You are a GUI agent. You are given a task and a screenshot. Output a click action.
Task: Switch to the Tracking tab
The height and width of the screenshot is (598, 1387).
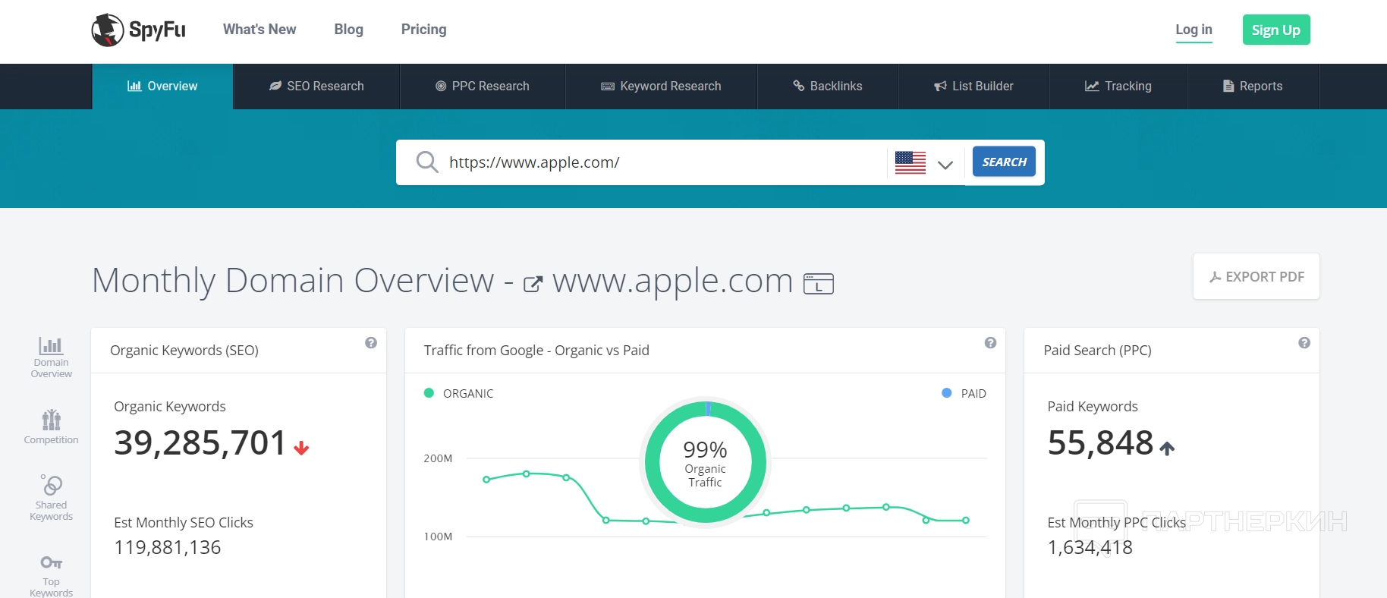(1118, 87)
